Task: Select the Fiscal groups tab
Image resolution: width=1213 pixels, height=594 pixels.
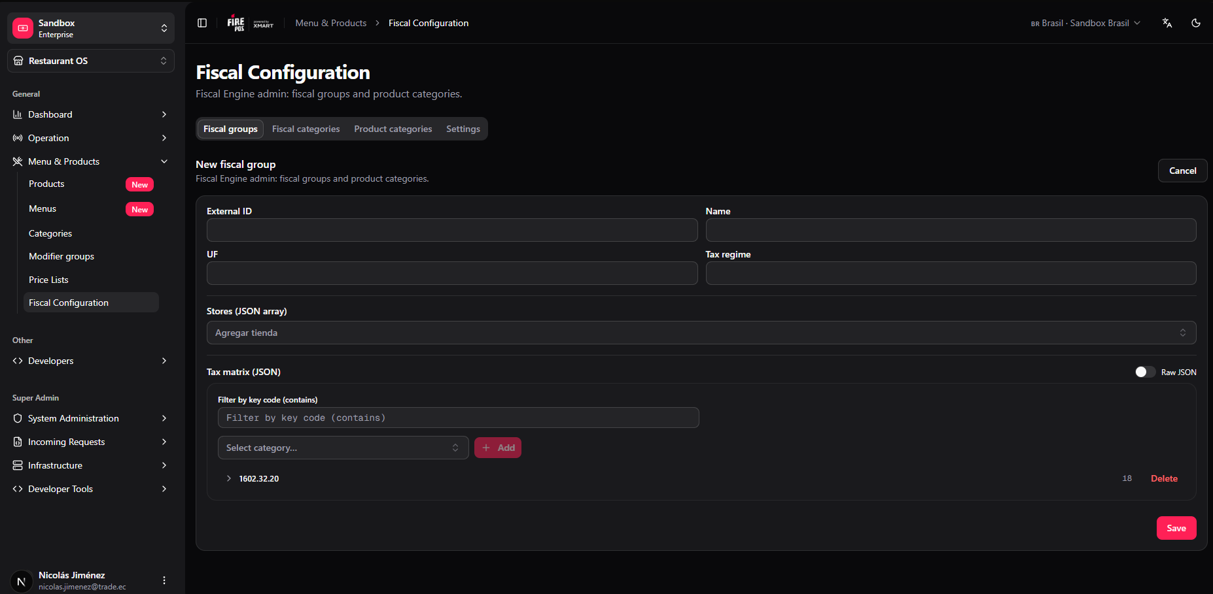Action: click(230, 129)
